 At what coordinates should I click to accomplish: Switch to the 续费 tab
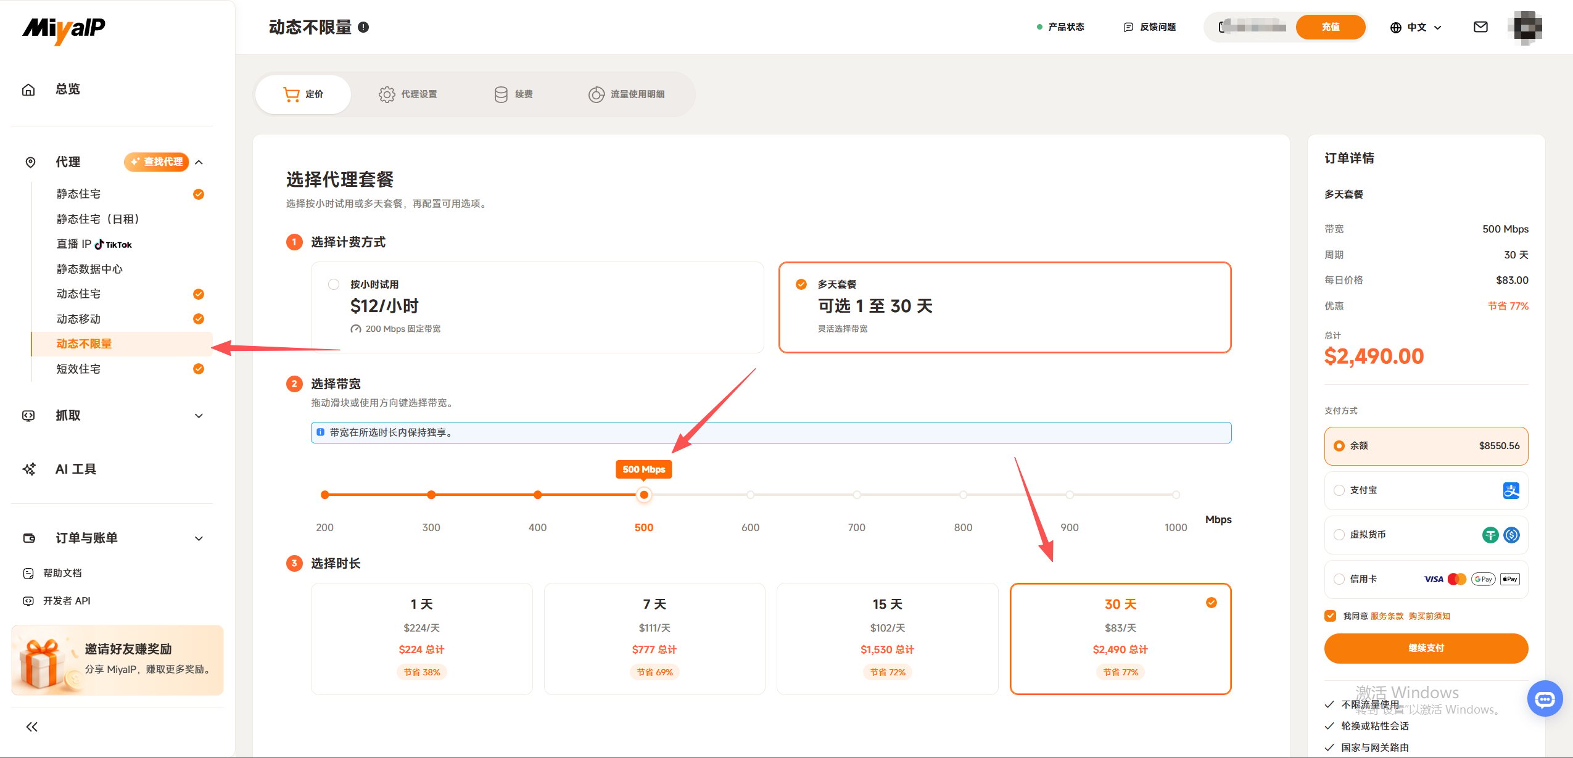click(x=513, y=94)
